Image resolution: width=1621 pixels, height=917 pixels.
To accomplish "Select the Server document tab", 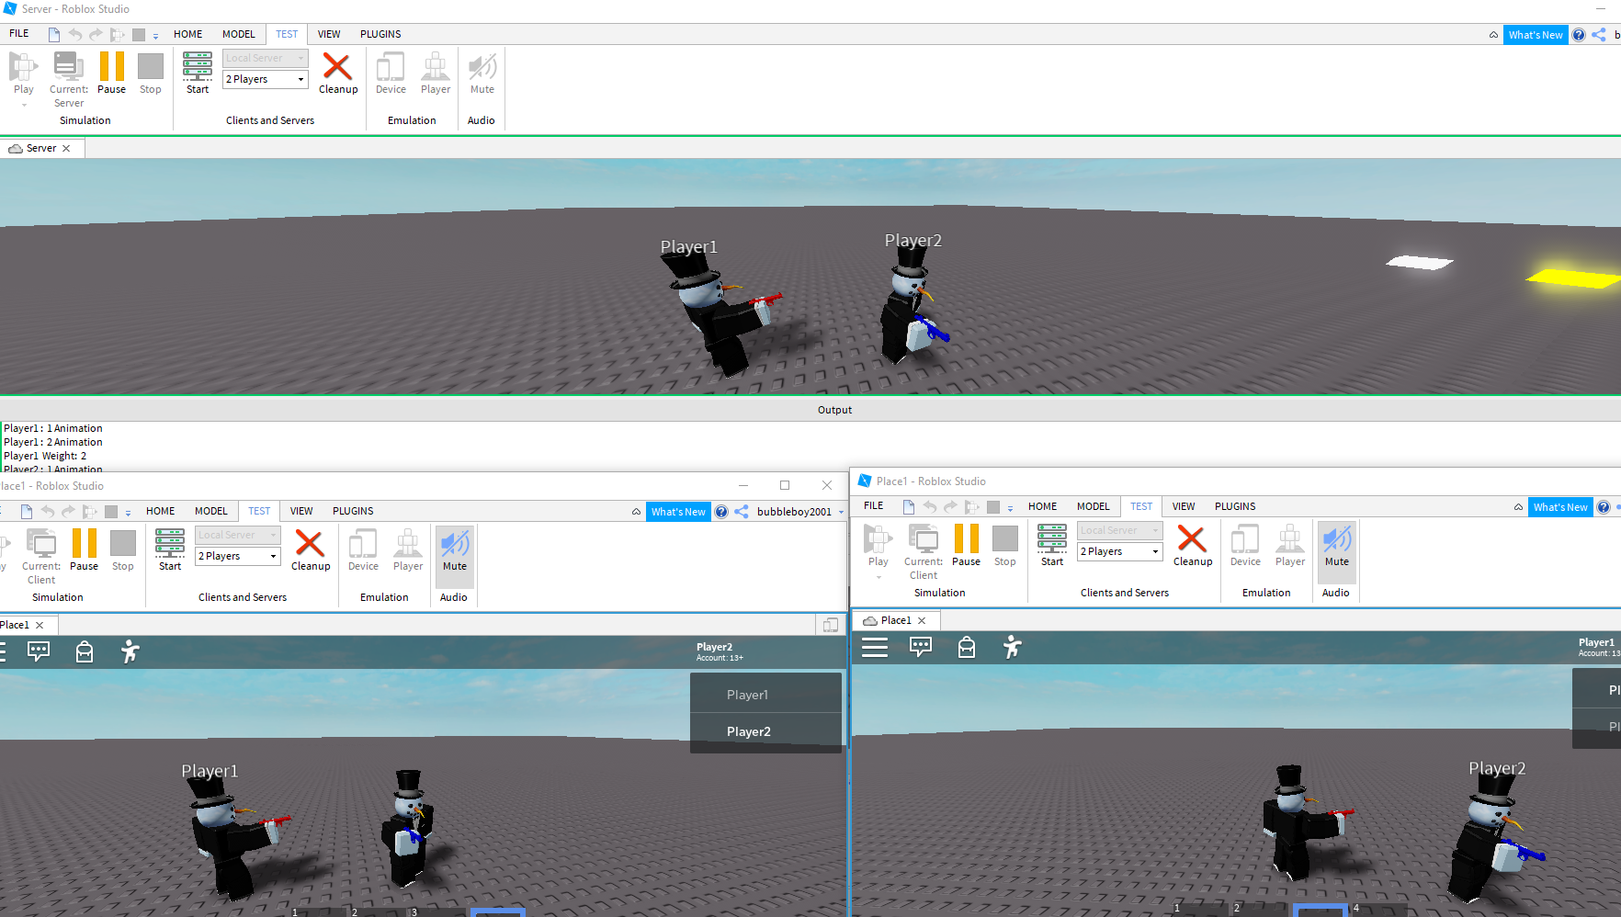I will (x=41, y=148).
